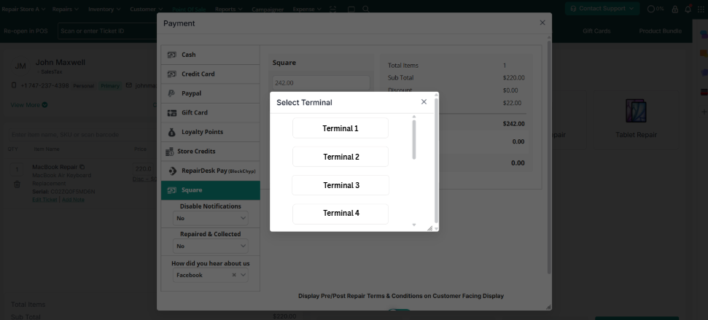Expand the Reports menu
708x320 pixels.
click(x=228, y=9)
